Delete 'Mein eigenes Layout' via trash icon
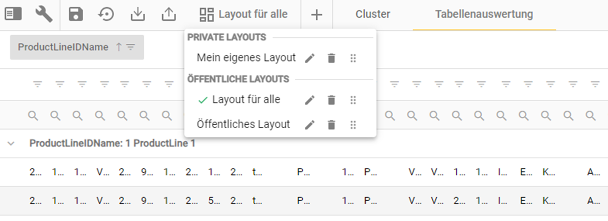 [x=332, y=58]
